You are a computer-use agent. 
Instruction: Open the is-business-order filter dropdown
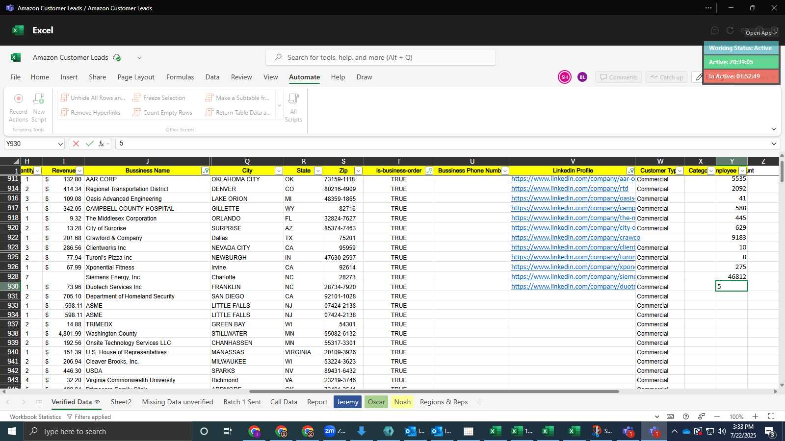(x=429, y=171)
